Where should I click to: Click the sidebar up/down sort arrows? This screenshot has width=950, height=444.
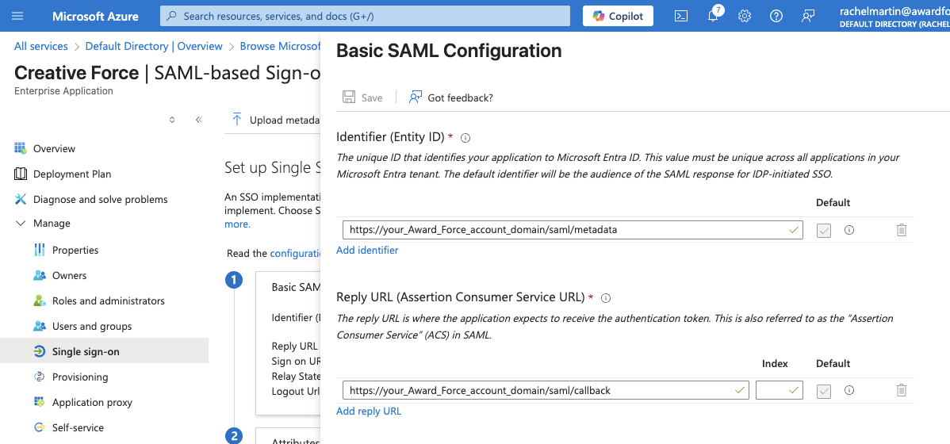(x=172, y=120)
